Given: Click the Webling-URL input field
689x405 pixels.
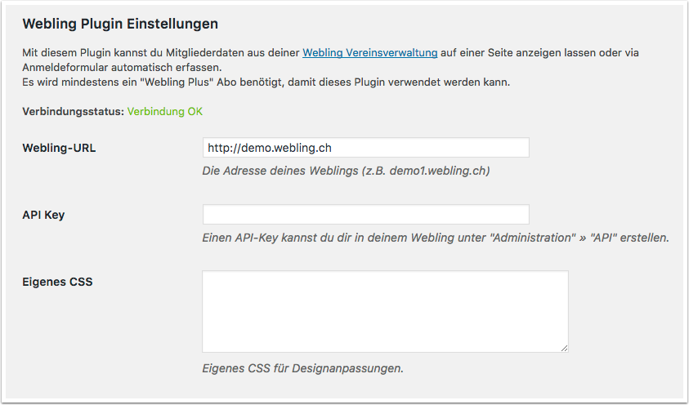Looking at the screenshot, I should coord(365,148).
